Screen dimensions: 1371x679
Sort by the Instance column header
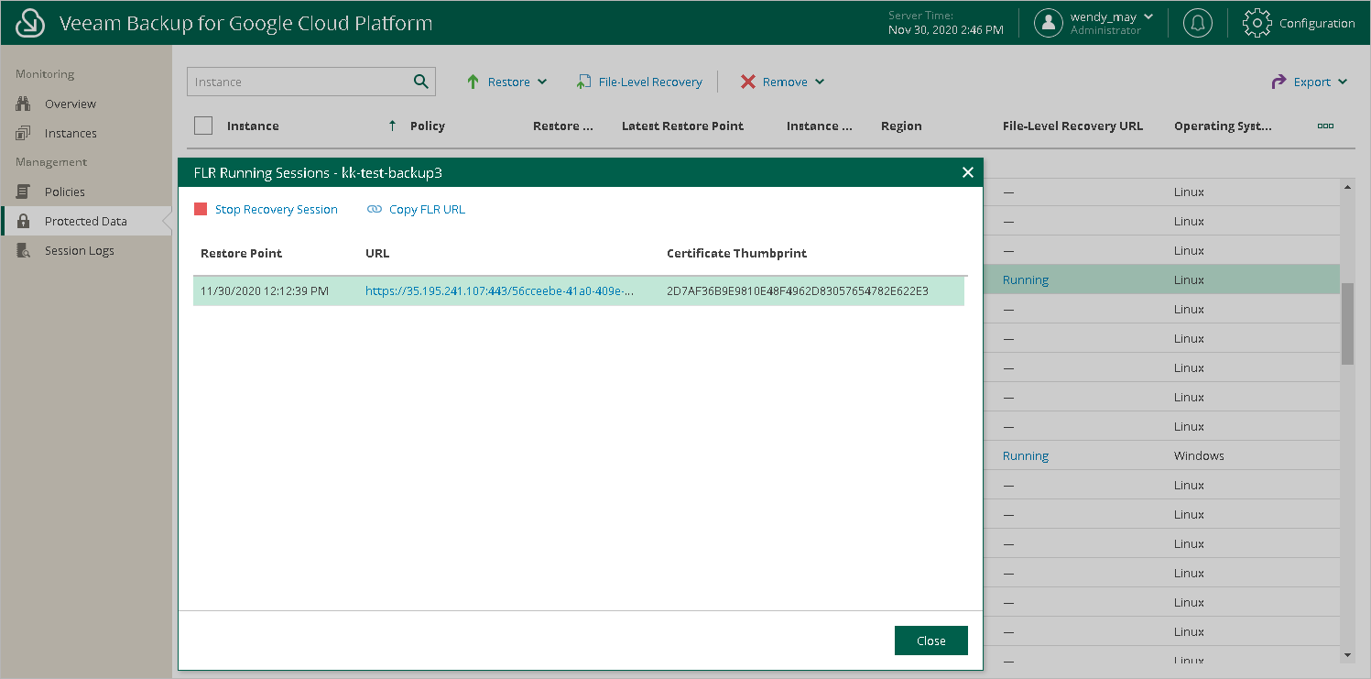click(253, 126)
